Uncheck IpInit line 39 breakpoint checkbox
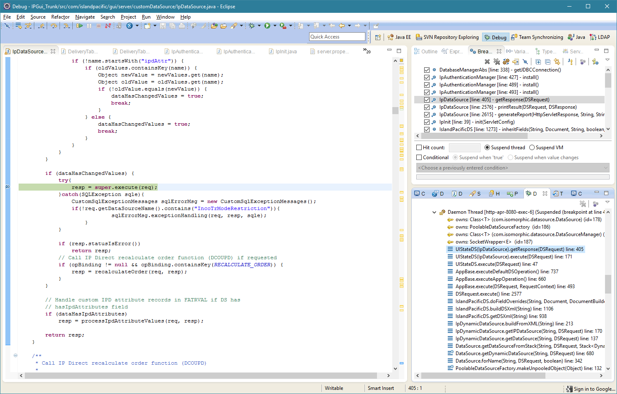 pos(427,122)
